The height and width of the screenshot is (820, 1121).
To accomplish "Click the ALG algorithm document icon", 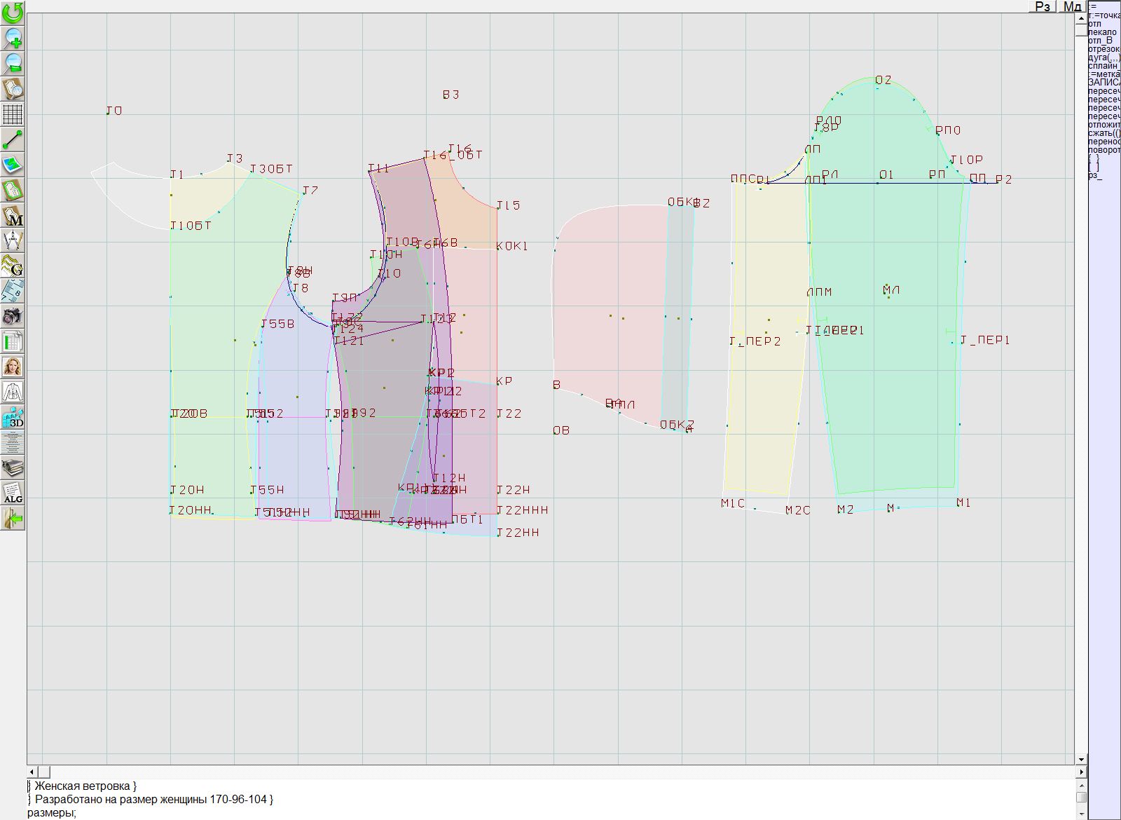I will click(13, 493).
